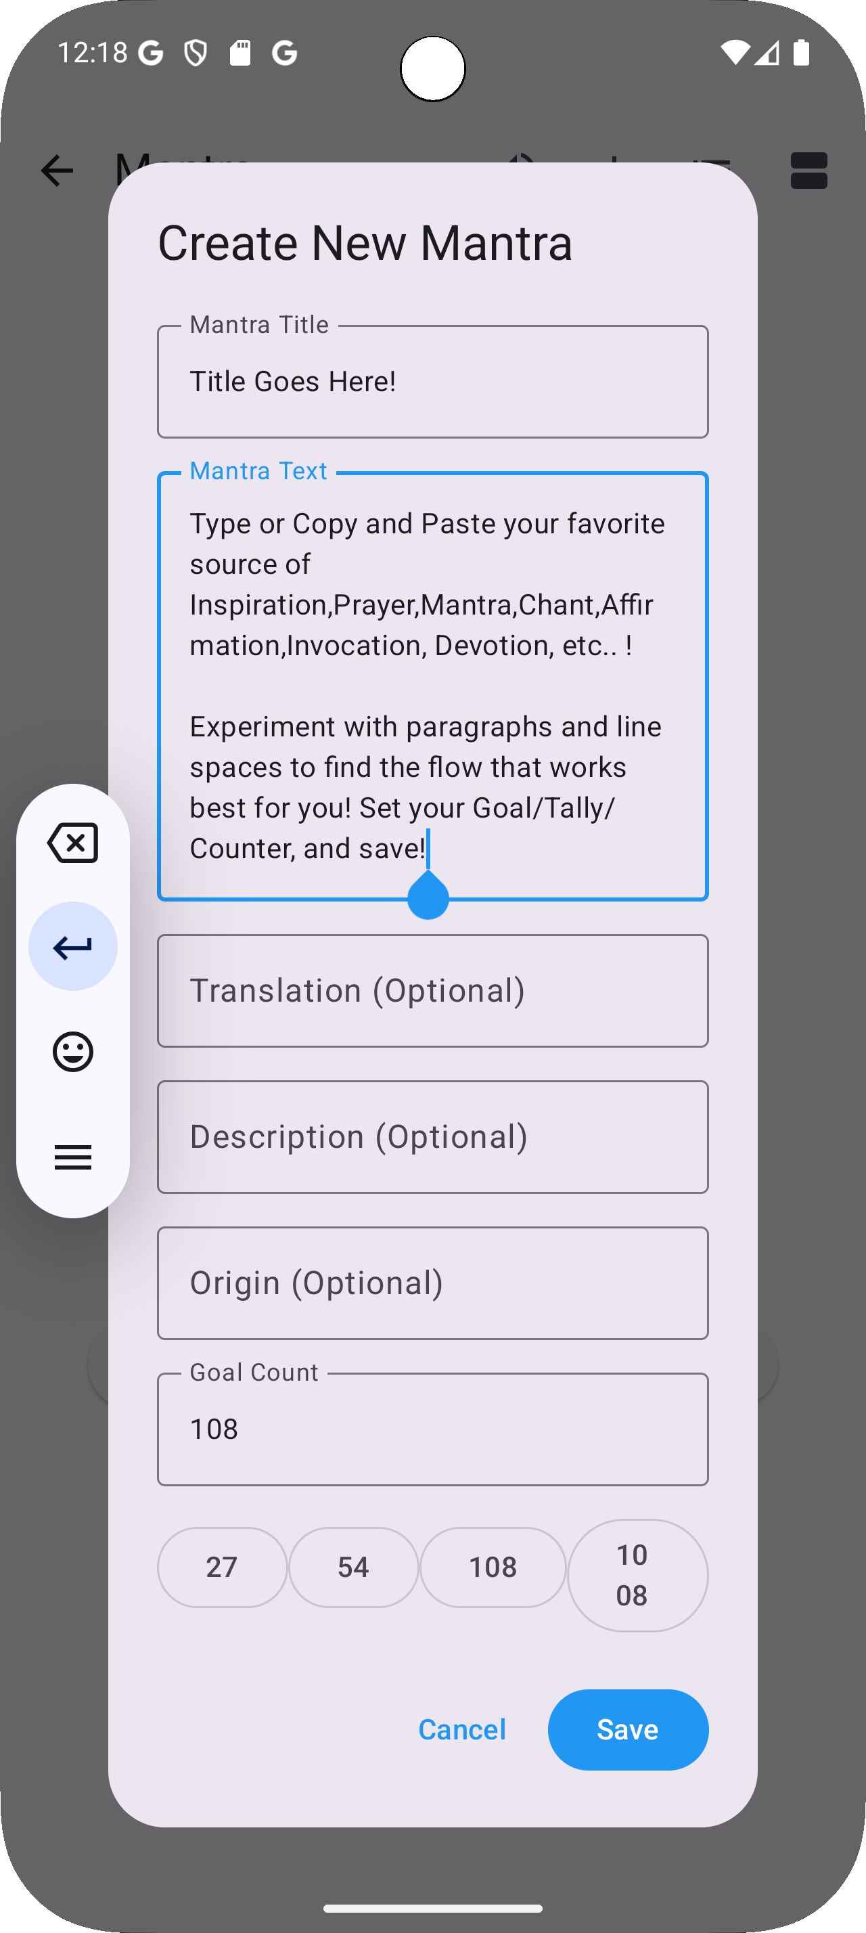866x1933 pixels.
Task: Tap the backspace icon on the floating toolbar
Action: coord(72,842)
